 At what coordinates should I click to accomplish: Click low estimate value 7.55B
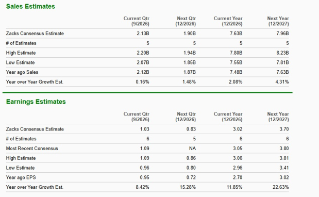click(x=236, y=62)
